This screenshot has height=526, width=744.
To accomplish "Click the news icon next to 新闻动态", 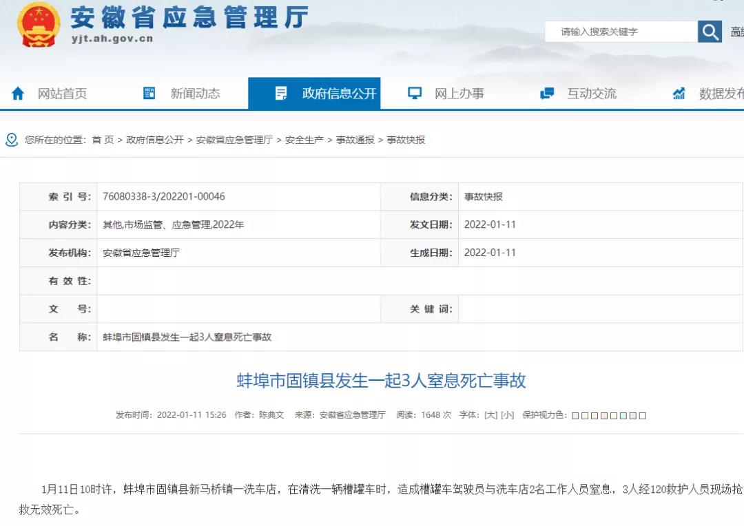I will coord(149,93).
